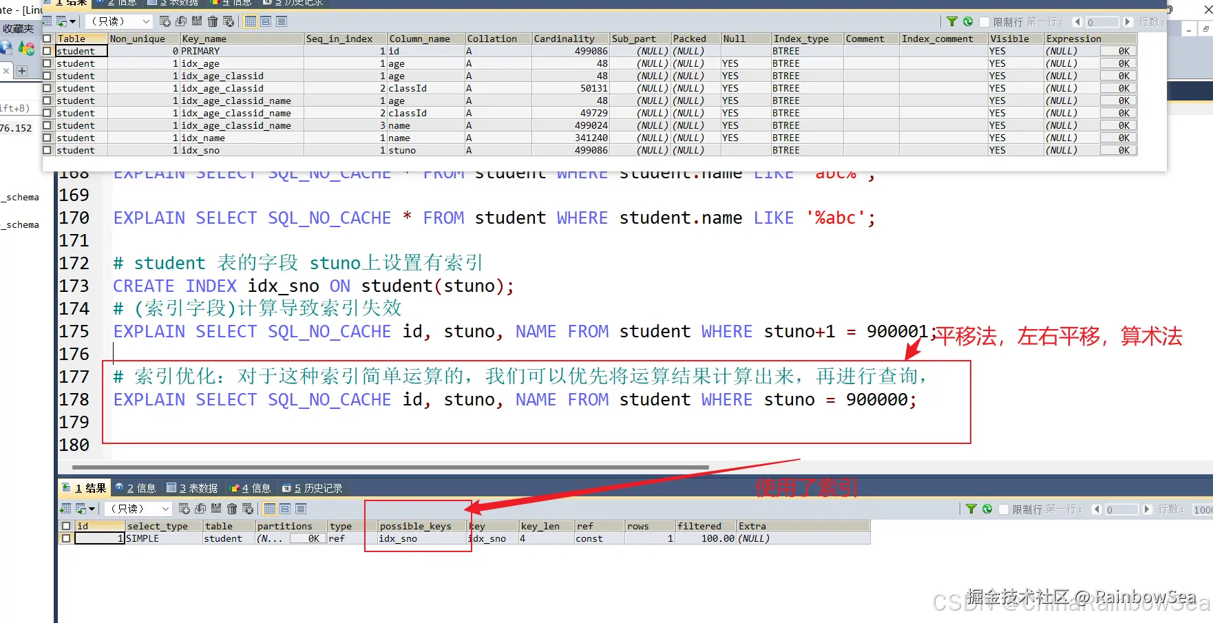Click first-row input field in lower pane
The image size is (1213, 623).
1122,509
